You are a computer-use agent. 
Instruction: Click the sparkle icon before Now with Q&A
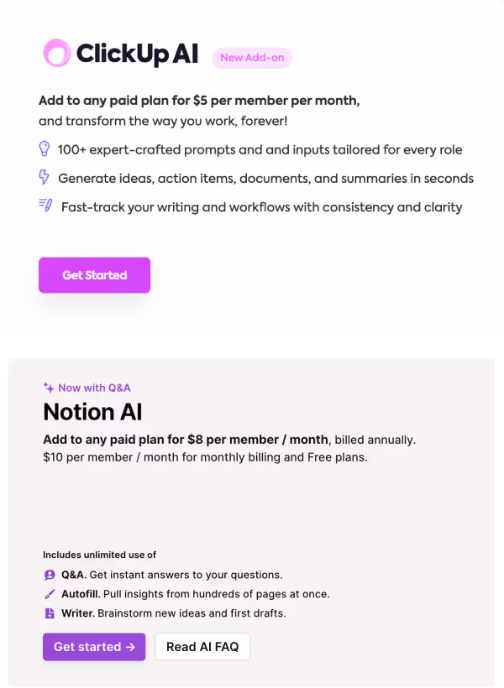47,387
